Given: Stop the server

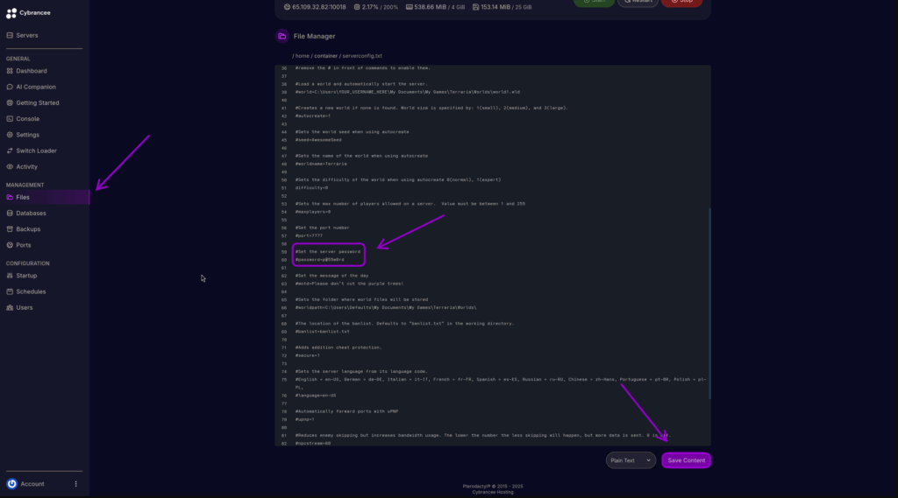Looking at the screenshot, I should (681, 3).
